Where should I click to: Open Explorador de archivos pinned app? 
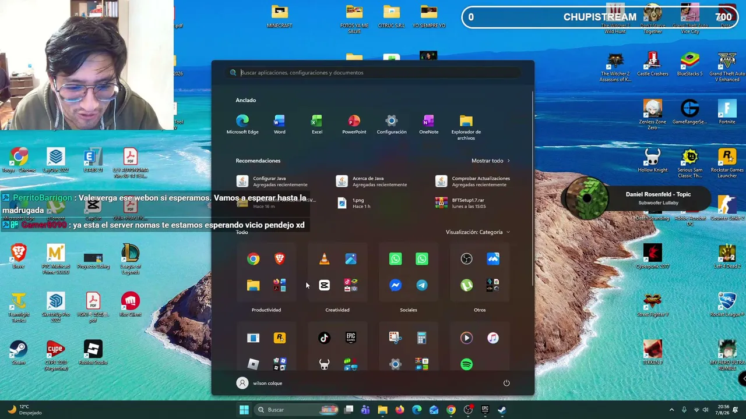tap(466, 127)
